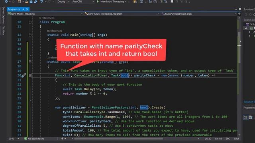This screenshot has height=143, width=255.
Task: Open the 129 % zoom level dropdown
Action: click(13, 139)
